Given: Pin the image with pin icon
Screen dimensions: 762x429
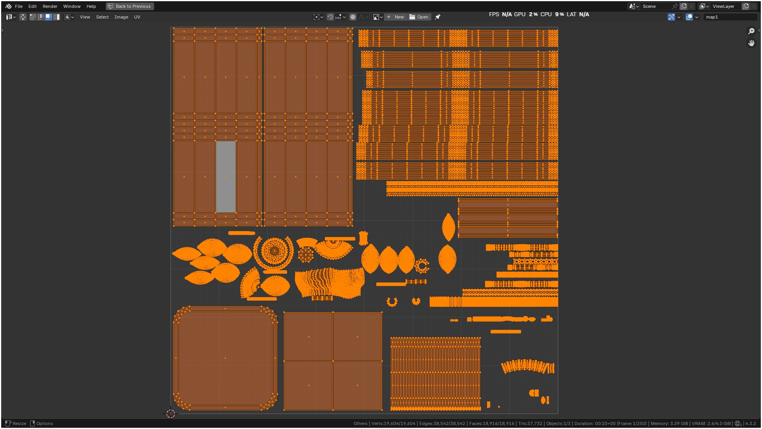Looking at the screenshot, I should pyautogui.click(x=438, y=17).
